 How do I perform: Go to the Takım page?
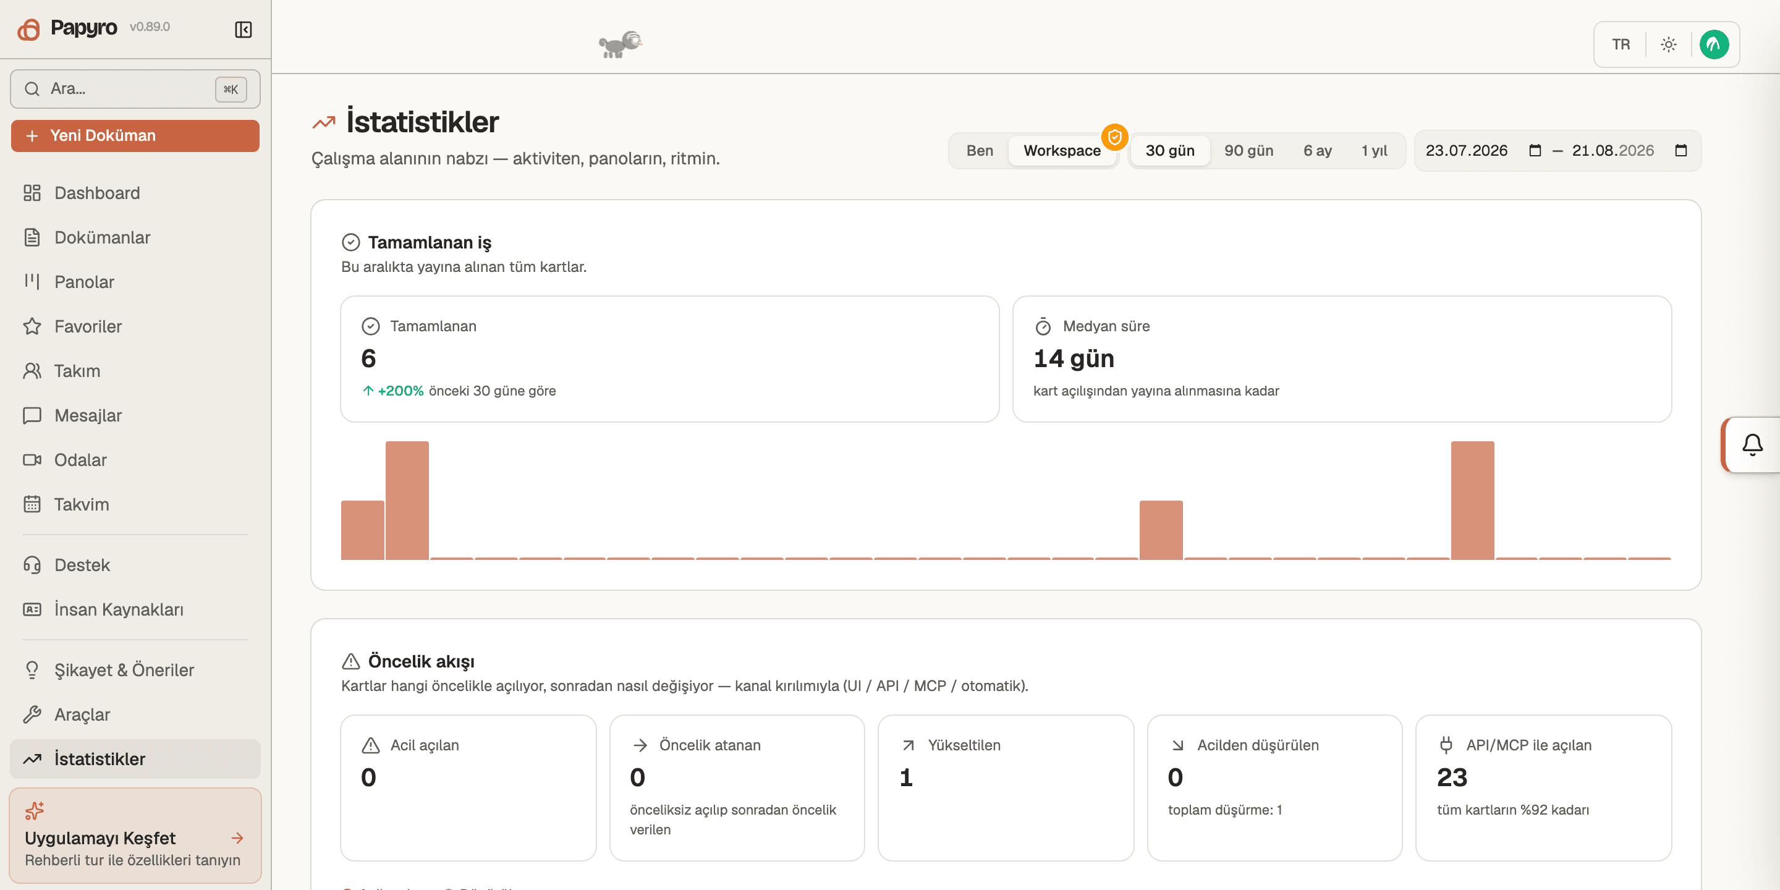[x=135, y=370]
